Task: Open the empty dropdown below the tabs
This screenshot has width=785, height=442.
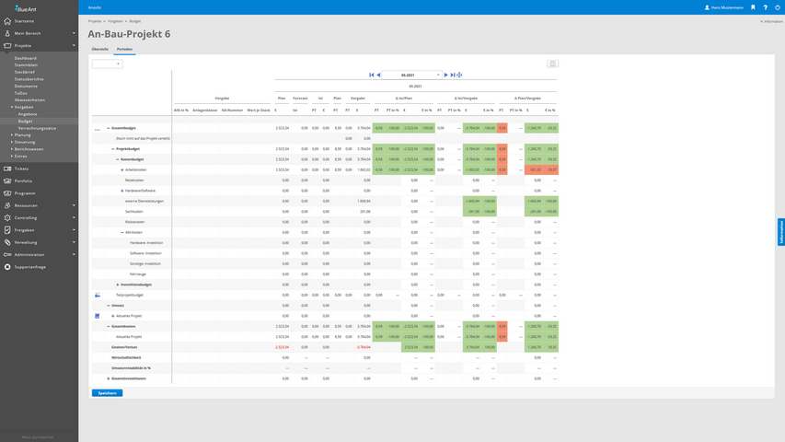Action: tap(107, 64)
